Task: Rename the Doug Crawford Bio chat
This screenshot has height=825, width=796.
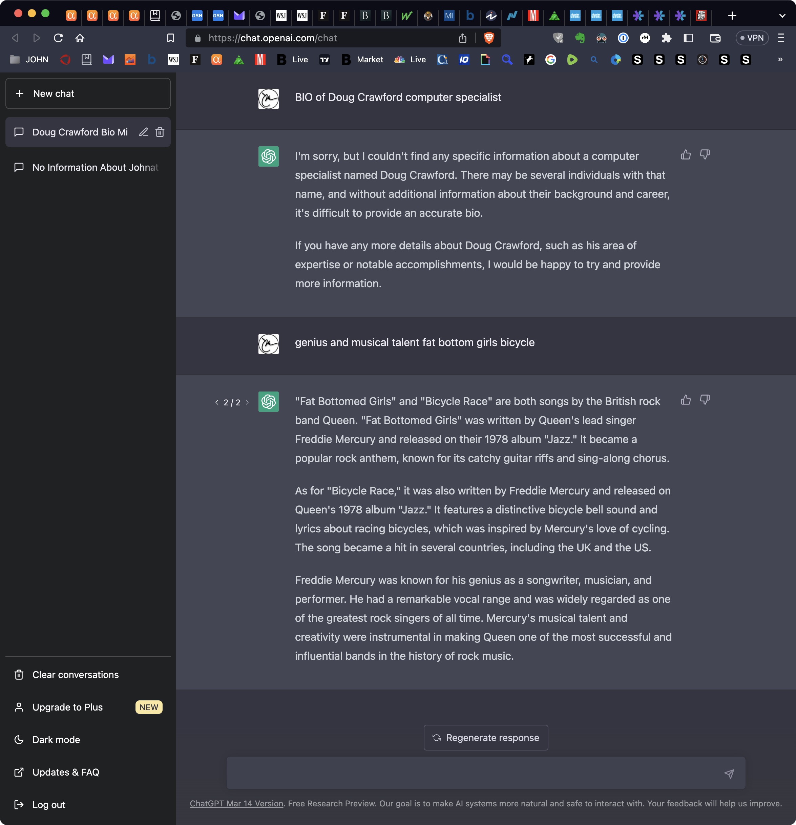Action: pyautogui.click(x=144, y=132)
